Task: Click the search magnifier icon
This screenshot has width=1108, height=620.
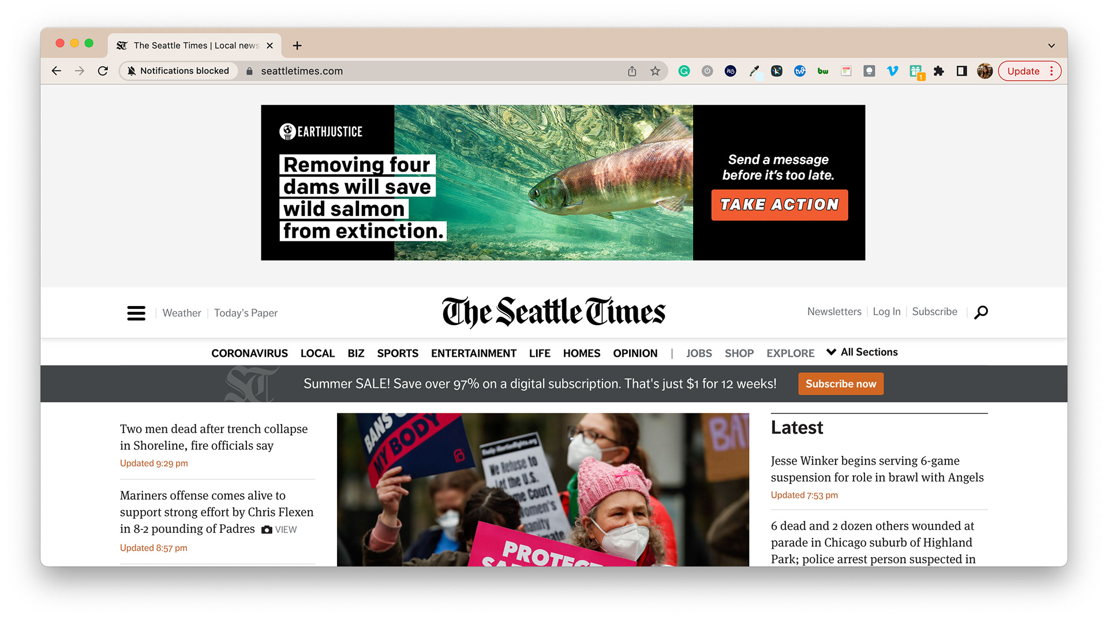Action: pyautogui.click(x=981, y=312)
